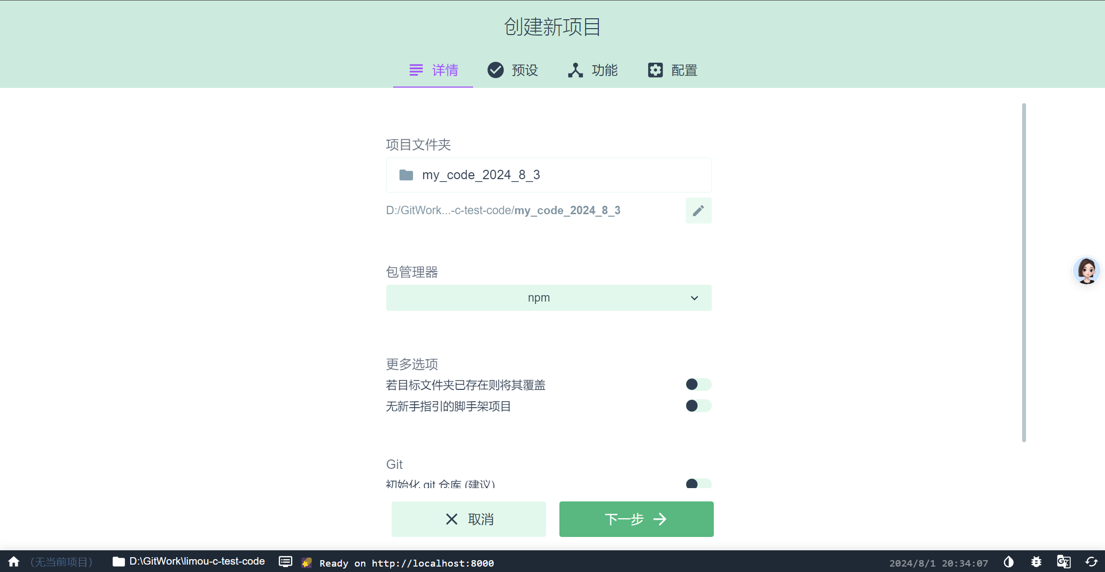1105x572 pixels.
Task: Click the D:\GitWork\limou-c-test-code path in status bar
Action: point(197,561)
